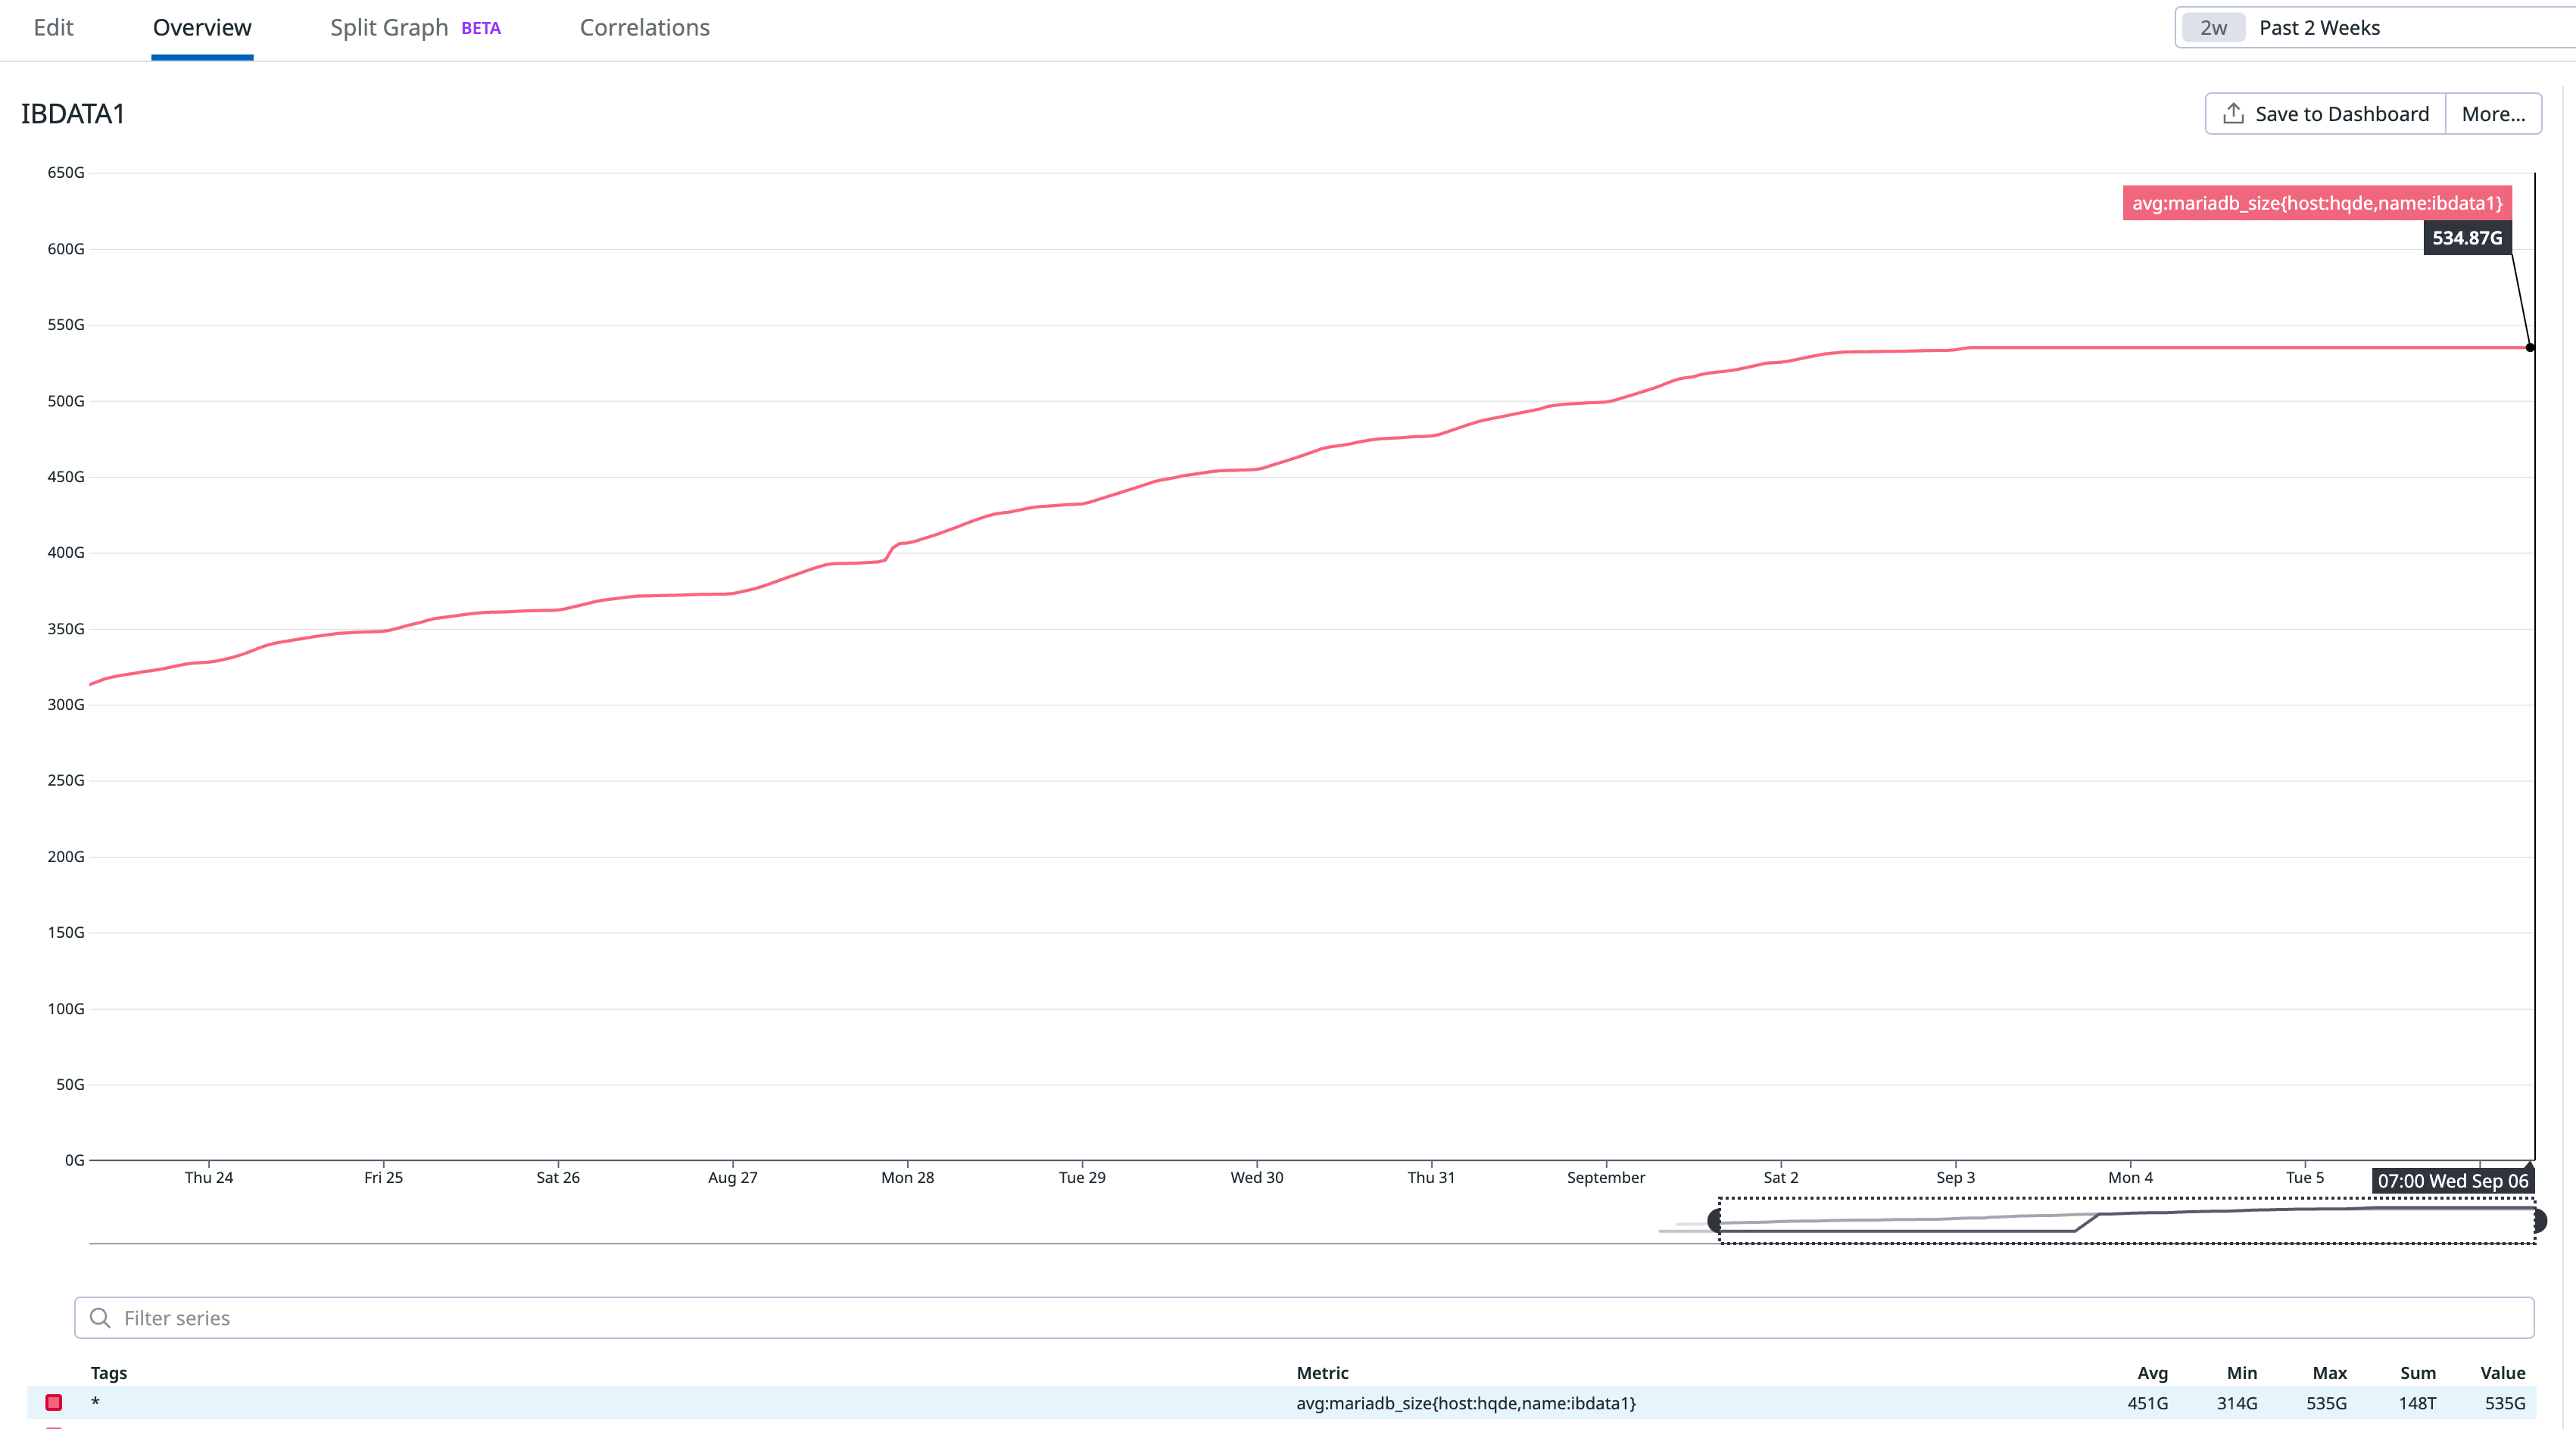The width and height of the screenshot is (2576, 1429).
Task: Click the share icon on Save to Dashboard
Action: pyautogui.click(x=2233, y=114)
